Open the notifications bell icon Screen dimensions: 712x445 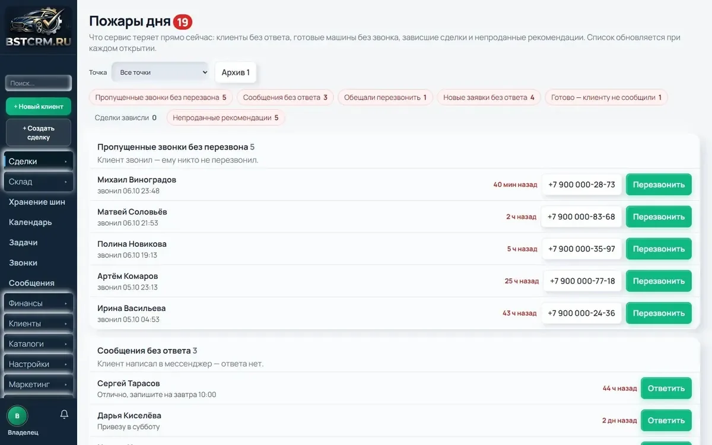point(64,415)
